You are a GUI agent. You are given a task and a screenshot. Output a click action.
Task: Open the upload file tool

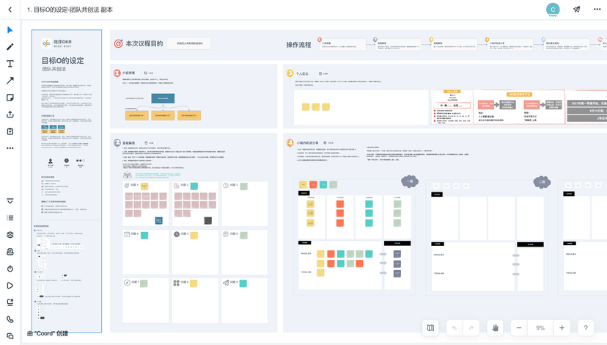[10, 115]
